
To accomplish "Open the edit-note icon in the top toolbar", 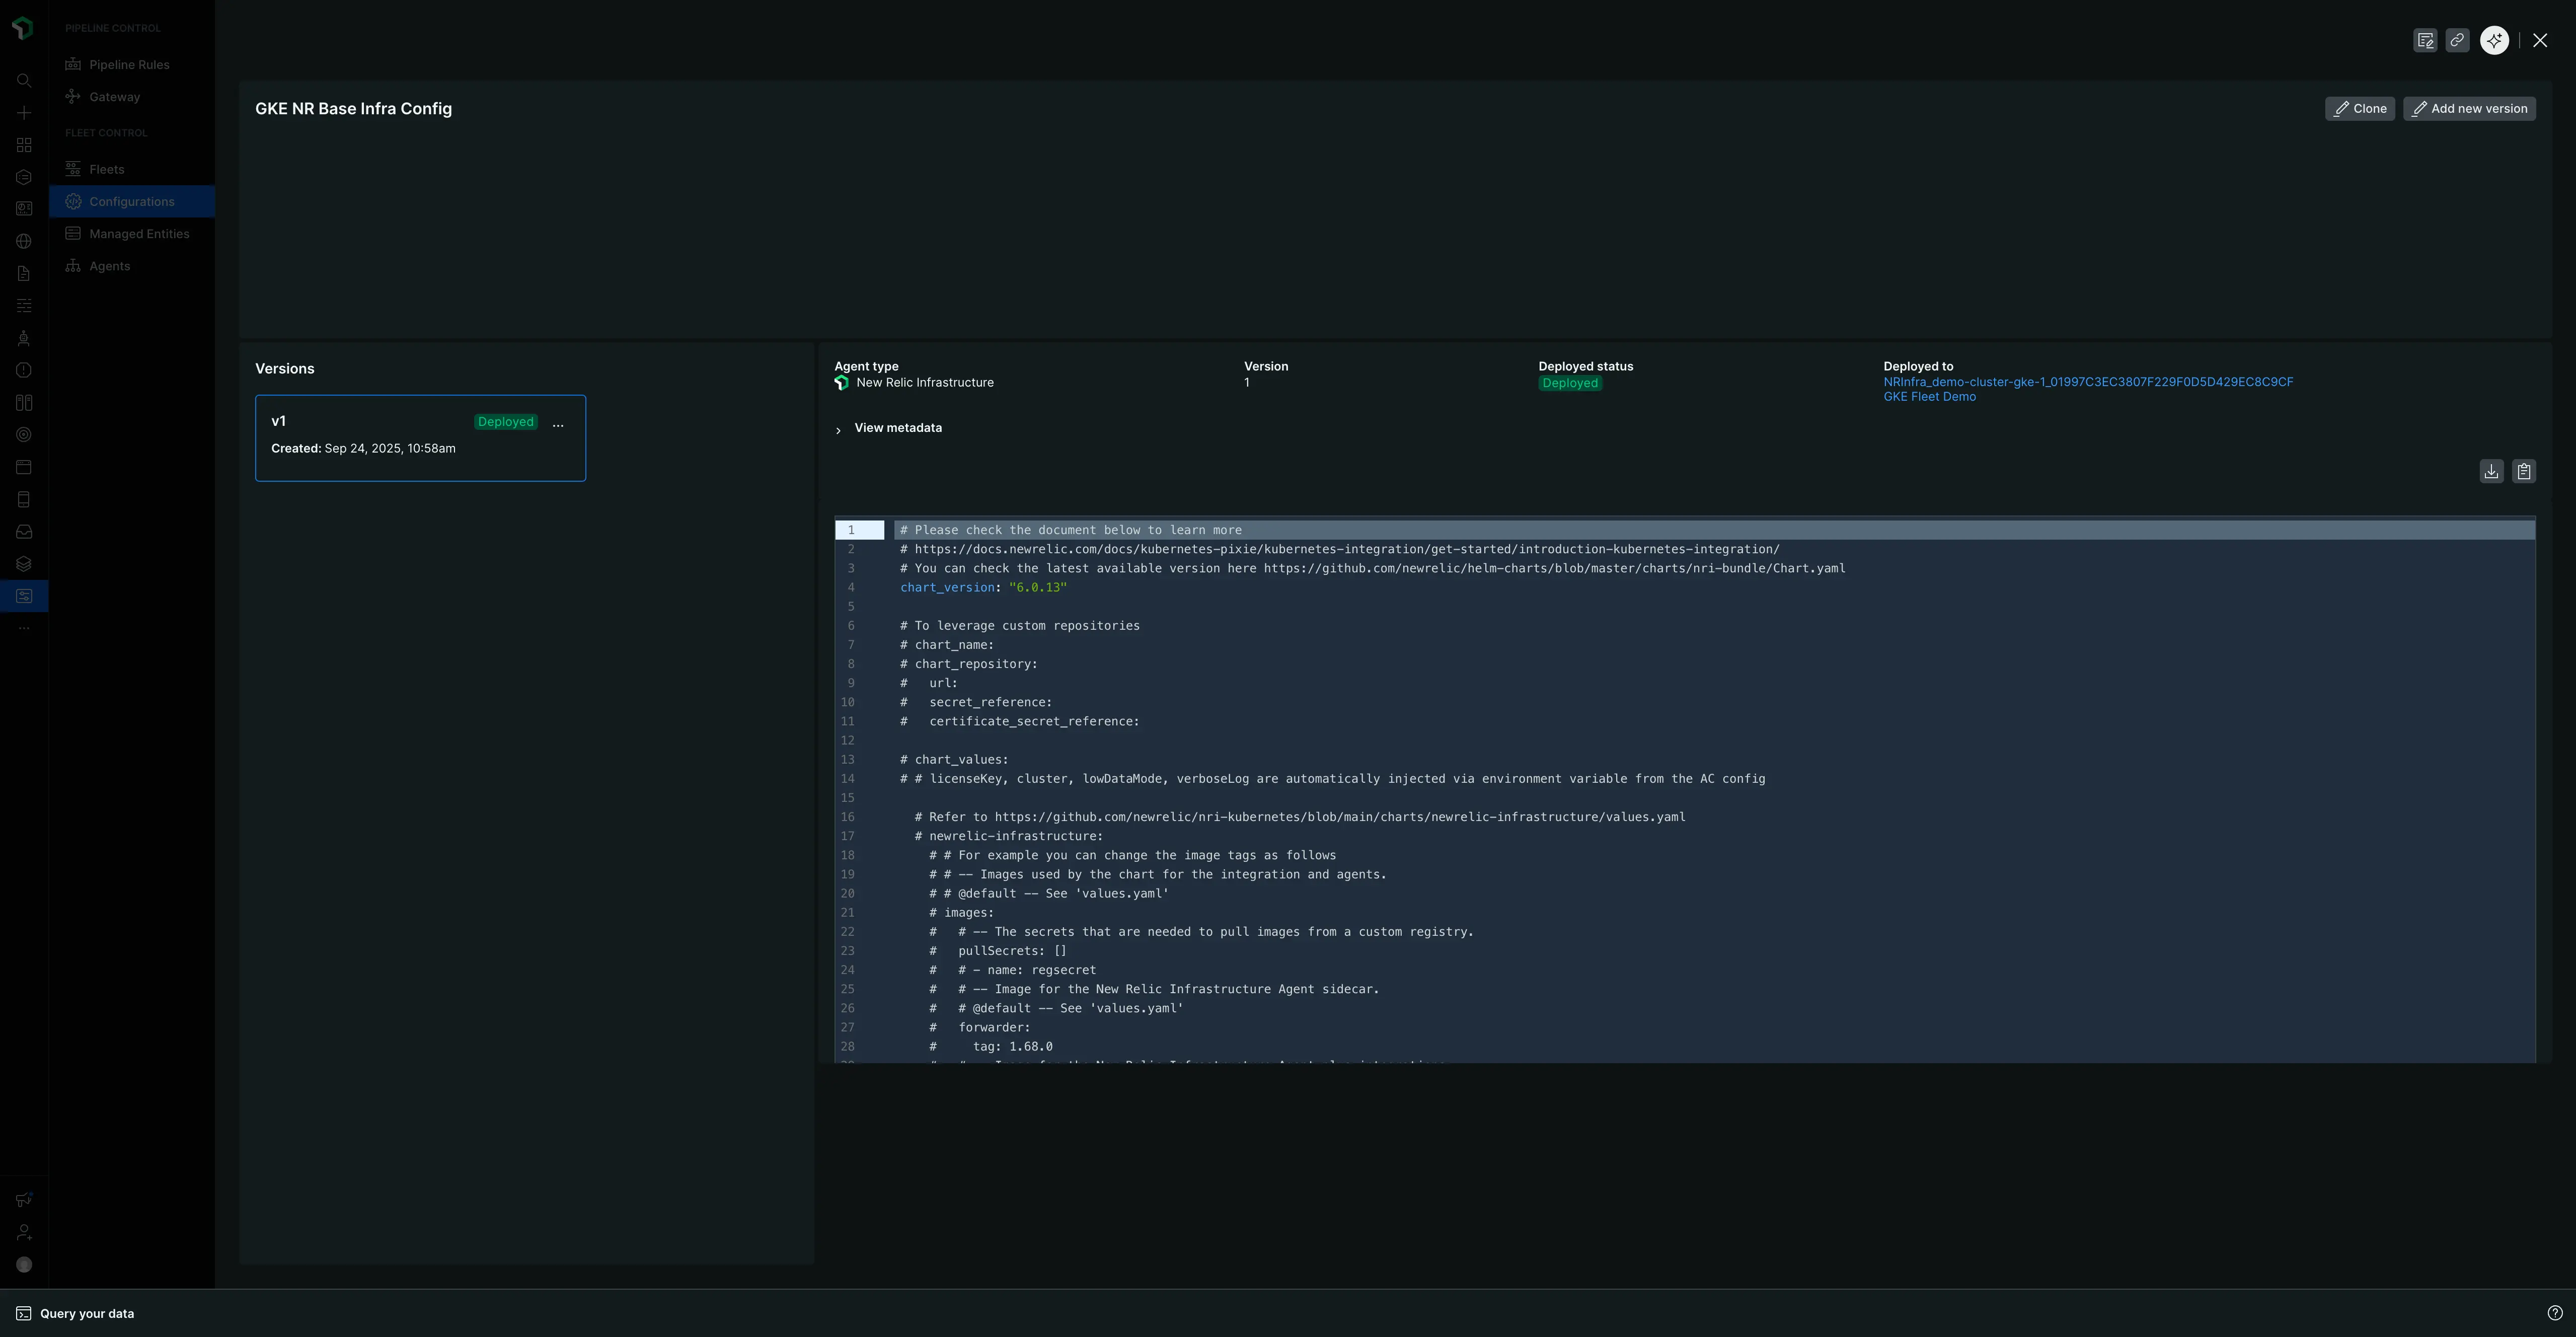I will pyautogui.click(x=2425, y=40).
